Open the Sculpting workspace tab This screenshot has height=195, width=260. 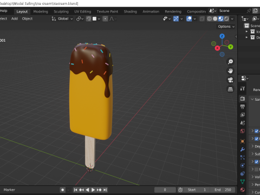point(61,11)
